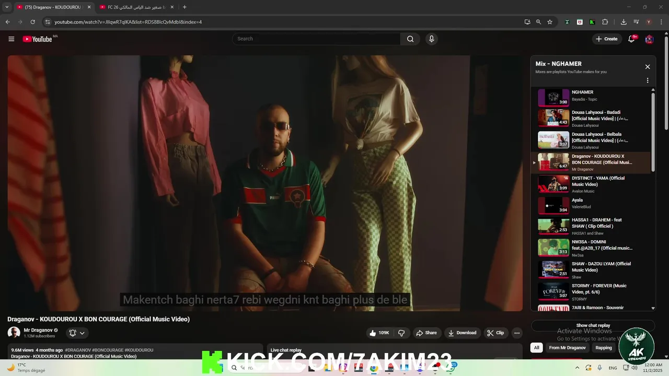Open the Chrome three-dot menu

pyautogui.click(x=661, y=22)
